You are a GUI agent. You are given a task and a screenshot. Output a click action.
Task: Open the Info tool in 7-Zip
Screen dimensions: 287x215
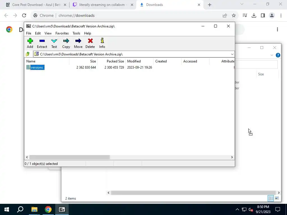point(102,43)
